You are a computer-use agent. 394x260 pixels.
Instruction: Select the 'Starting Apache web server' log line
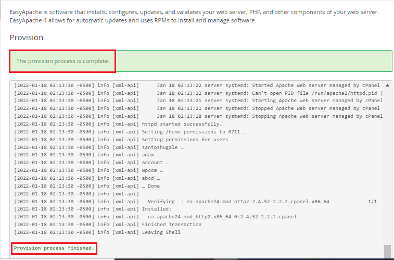[x=198, y=101]
